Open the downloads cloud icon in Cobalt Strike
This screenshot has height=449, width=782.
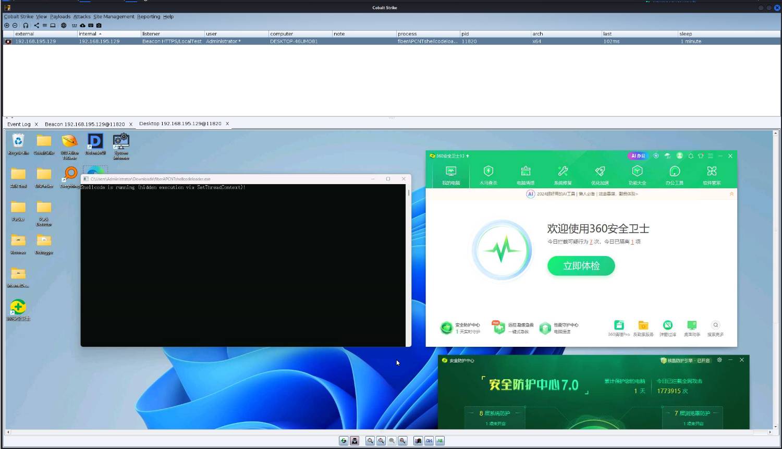pyautogui.click(x=82, y=25)
